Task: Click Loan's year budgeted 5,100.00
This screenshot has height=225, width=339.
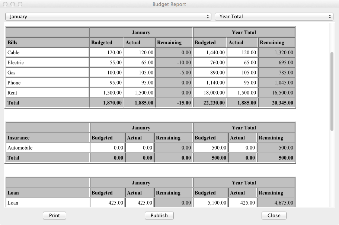Action: tap(211, 203)
